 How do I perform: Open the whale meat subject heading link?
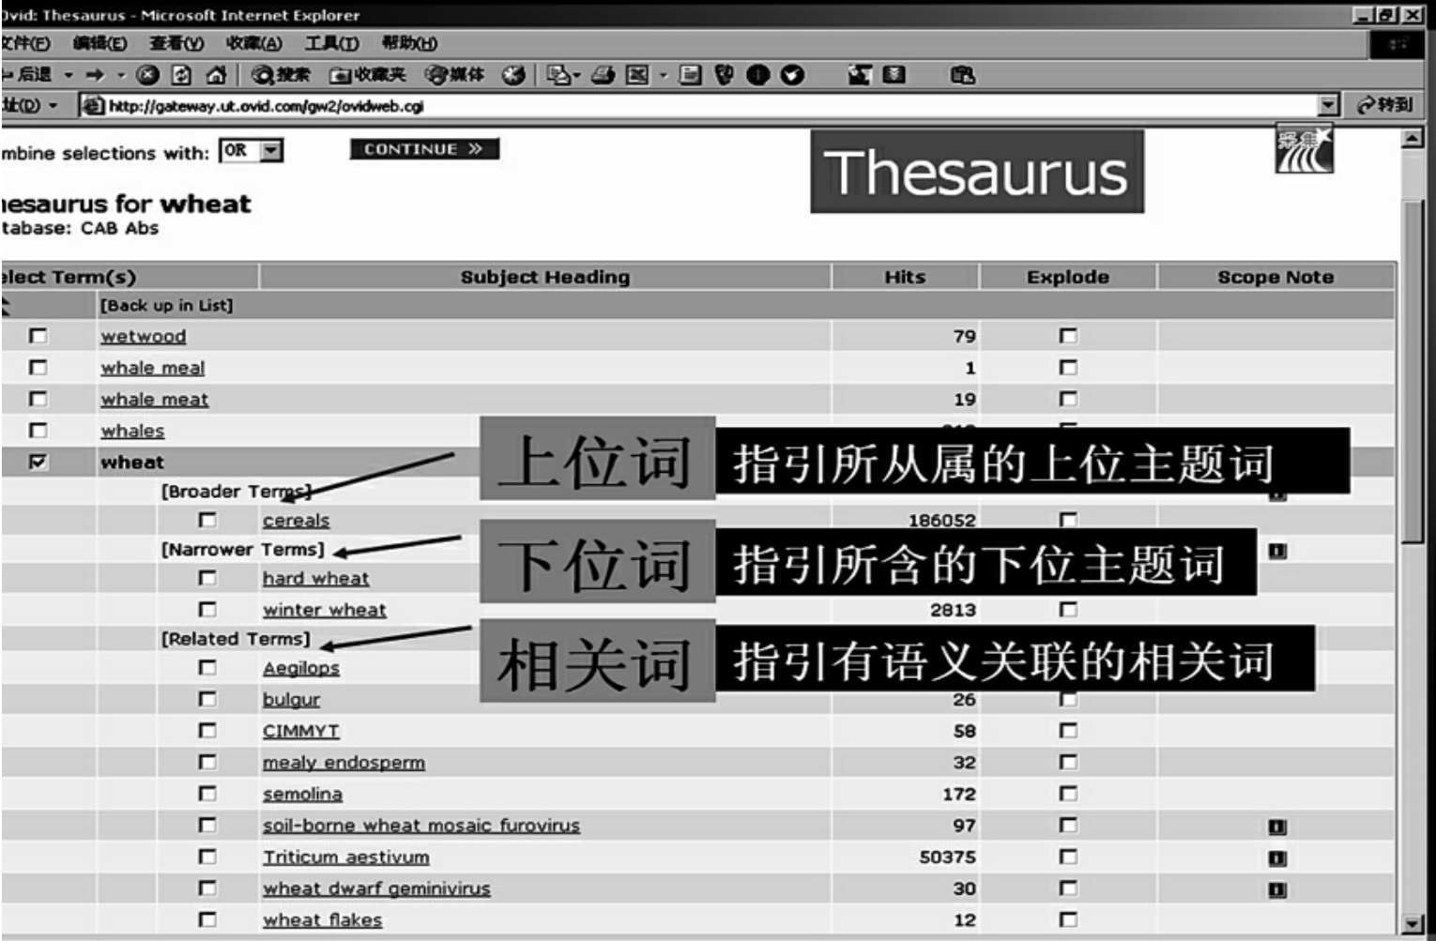(x=155, y=399)
